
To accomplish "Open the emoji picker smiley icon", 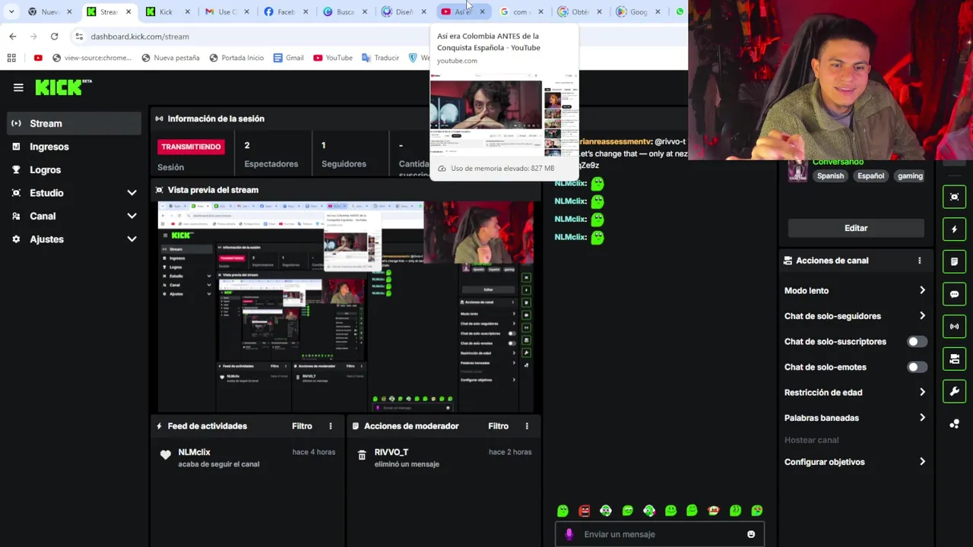I will 751,534.
